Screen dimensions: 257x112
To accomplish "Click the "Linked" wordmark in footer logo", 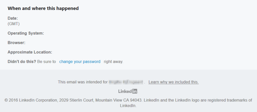I will [125, 91].
